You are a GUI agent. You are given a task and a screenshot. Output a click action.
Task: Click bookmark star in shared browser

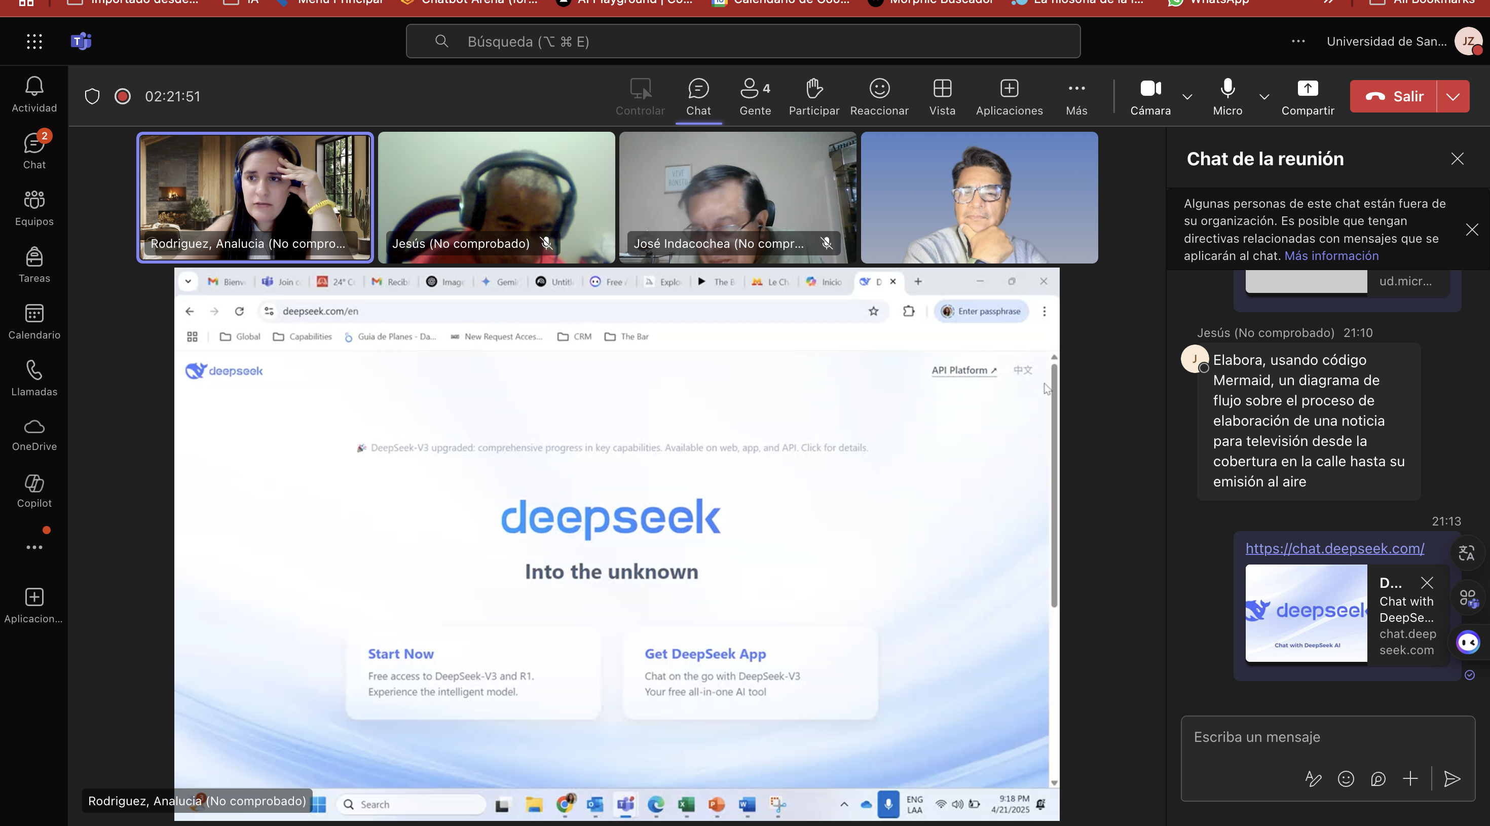point(873,311)
